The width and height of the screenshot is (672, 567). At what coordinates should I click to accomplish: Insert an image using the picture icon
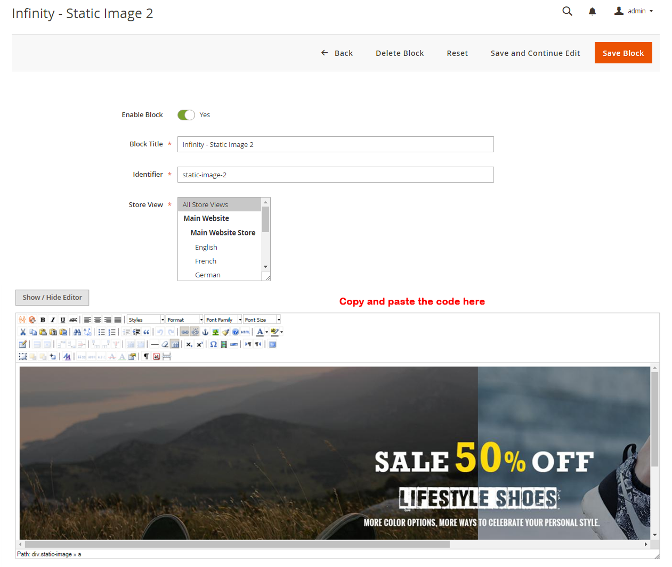[x=215, y=332]
